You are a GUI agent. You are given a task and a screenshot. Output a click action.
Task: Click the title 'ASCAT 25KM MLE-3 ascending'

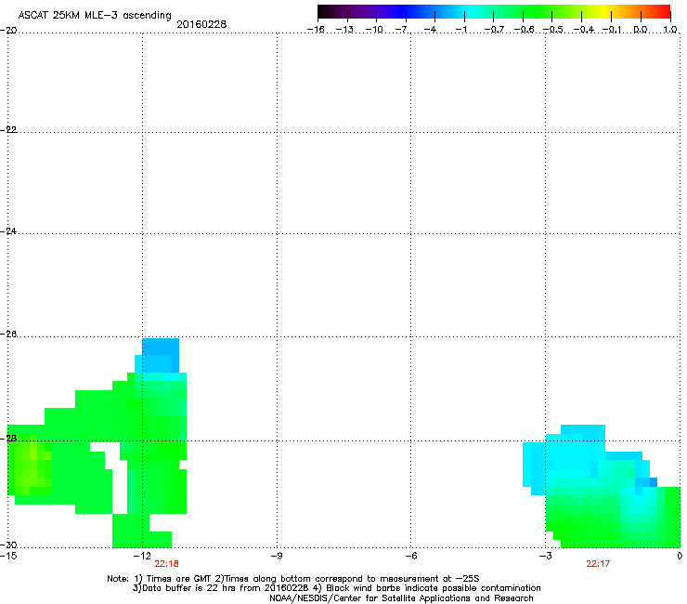coord(95,16)
